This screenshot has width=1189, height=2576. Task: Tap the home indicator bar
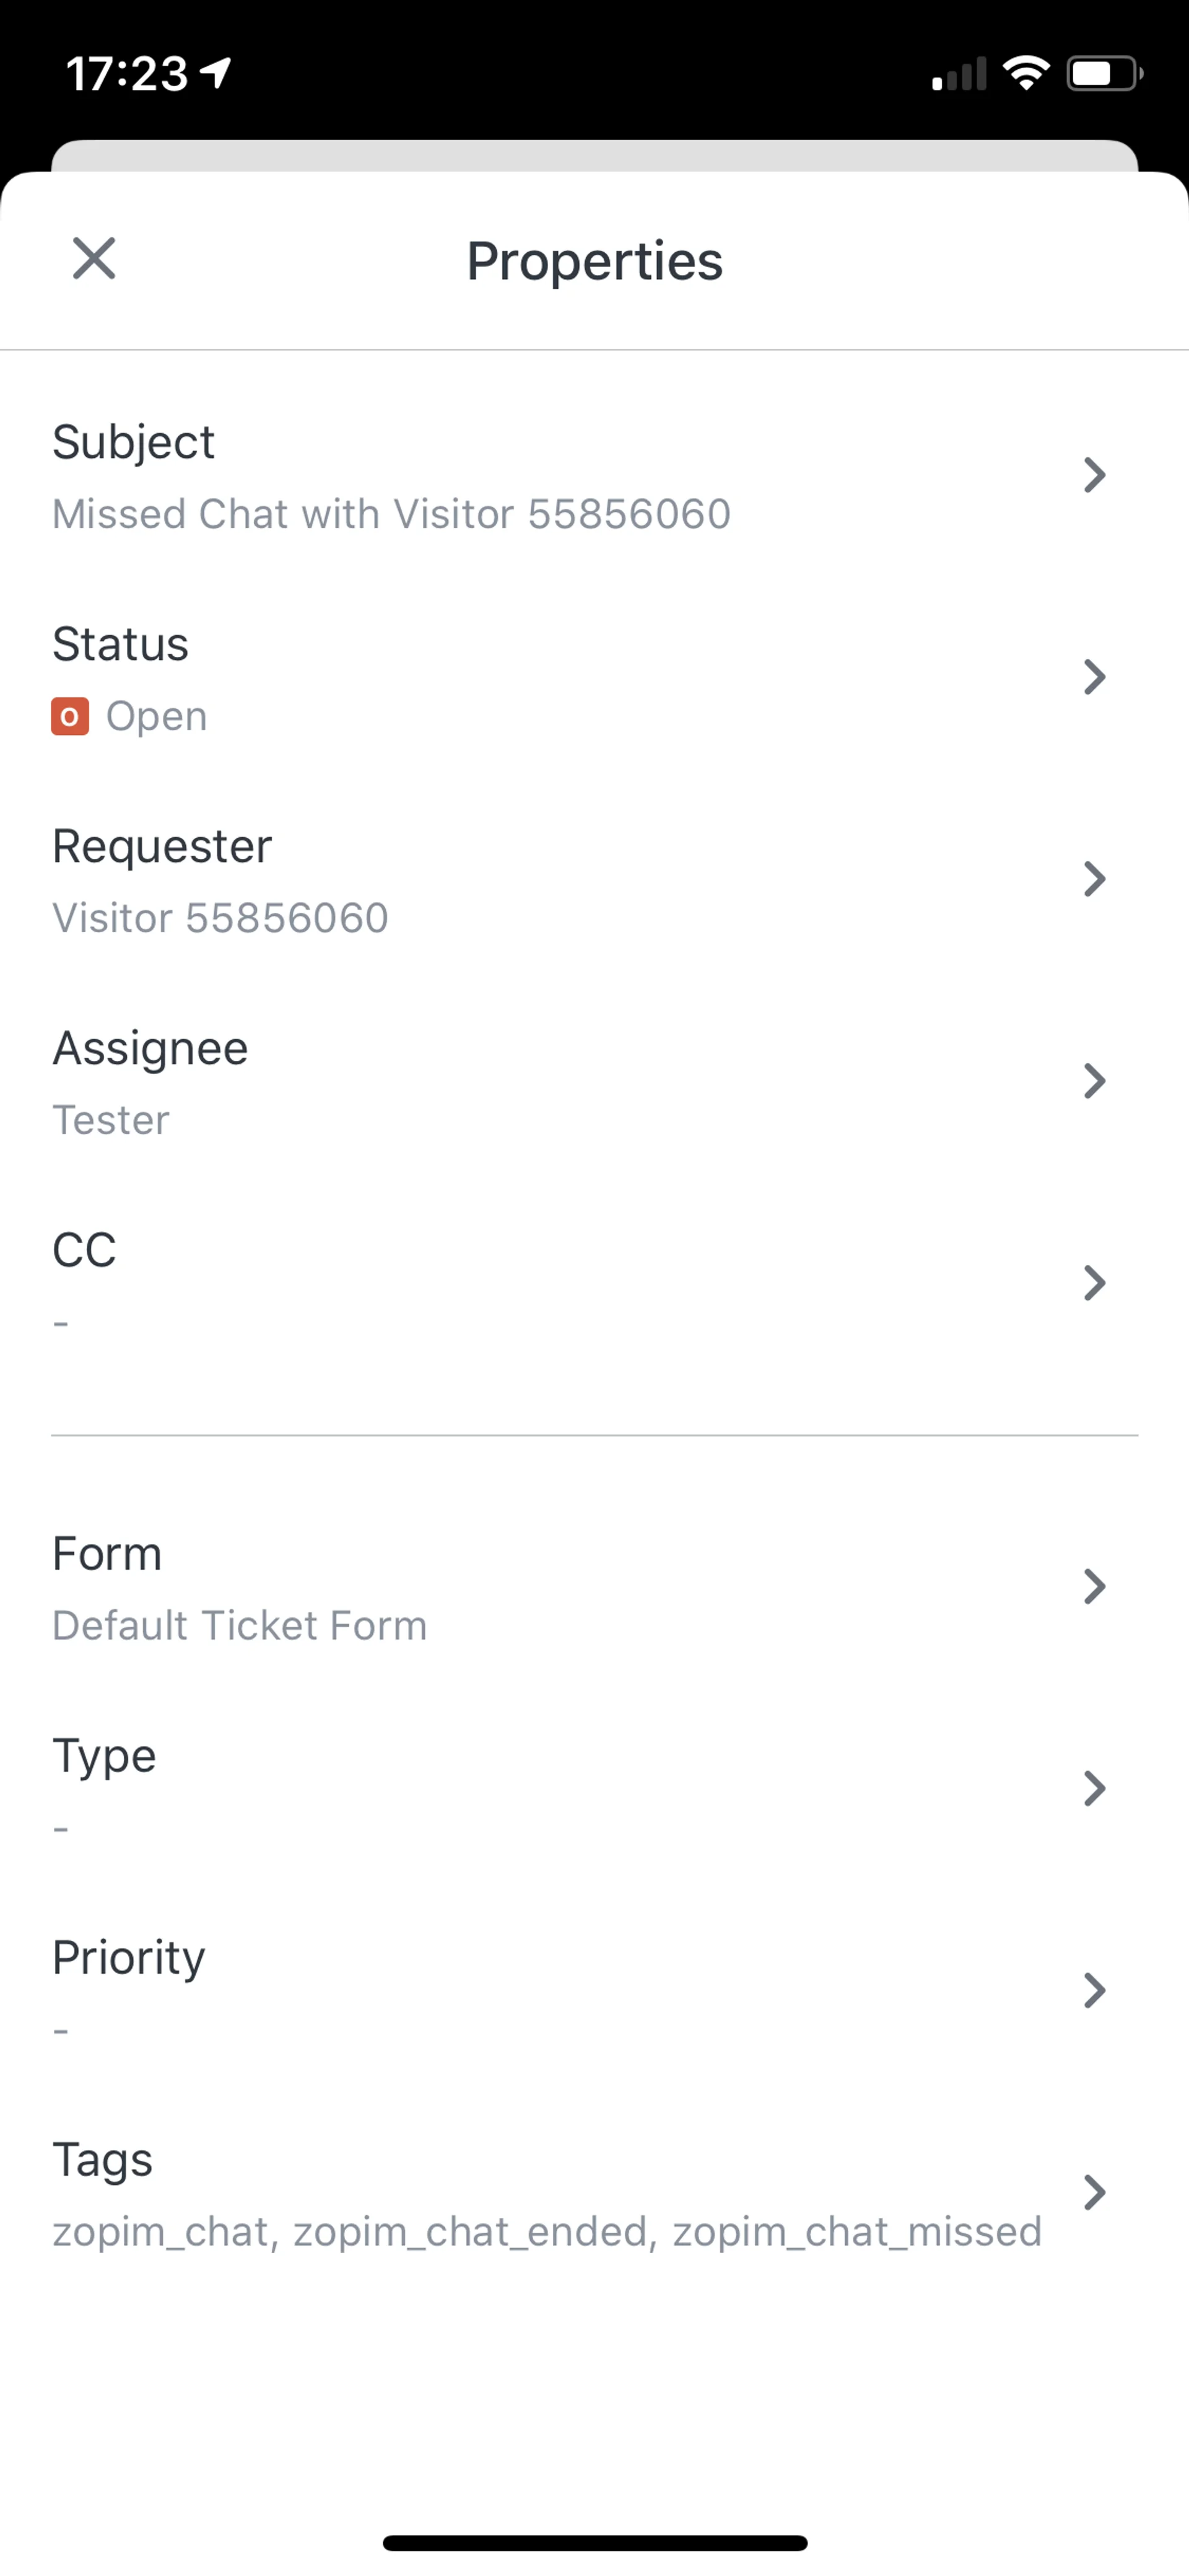tap(594, 2543)
